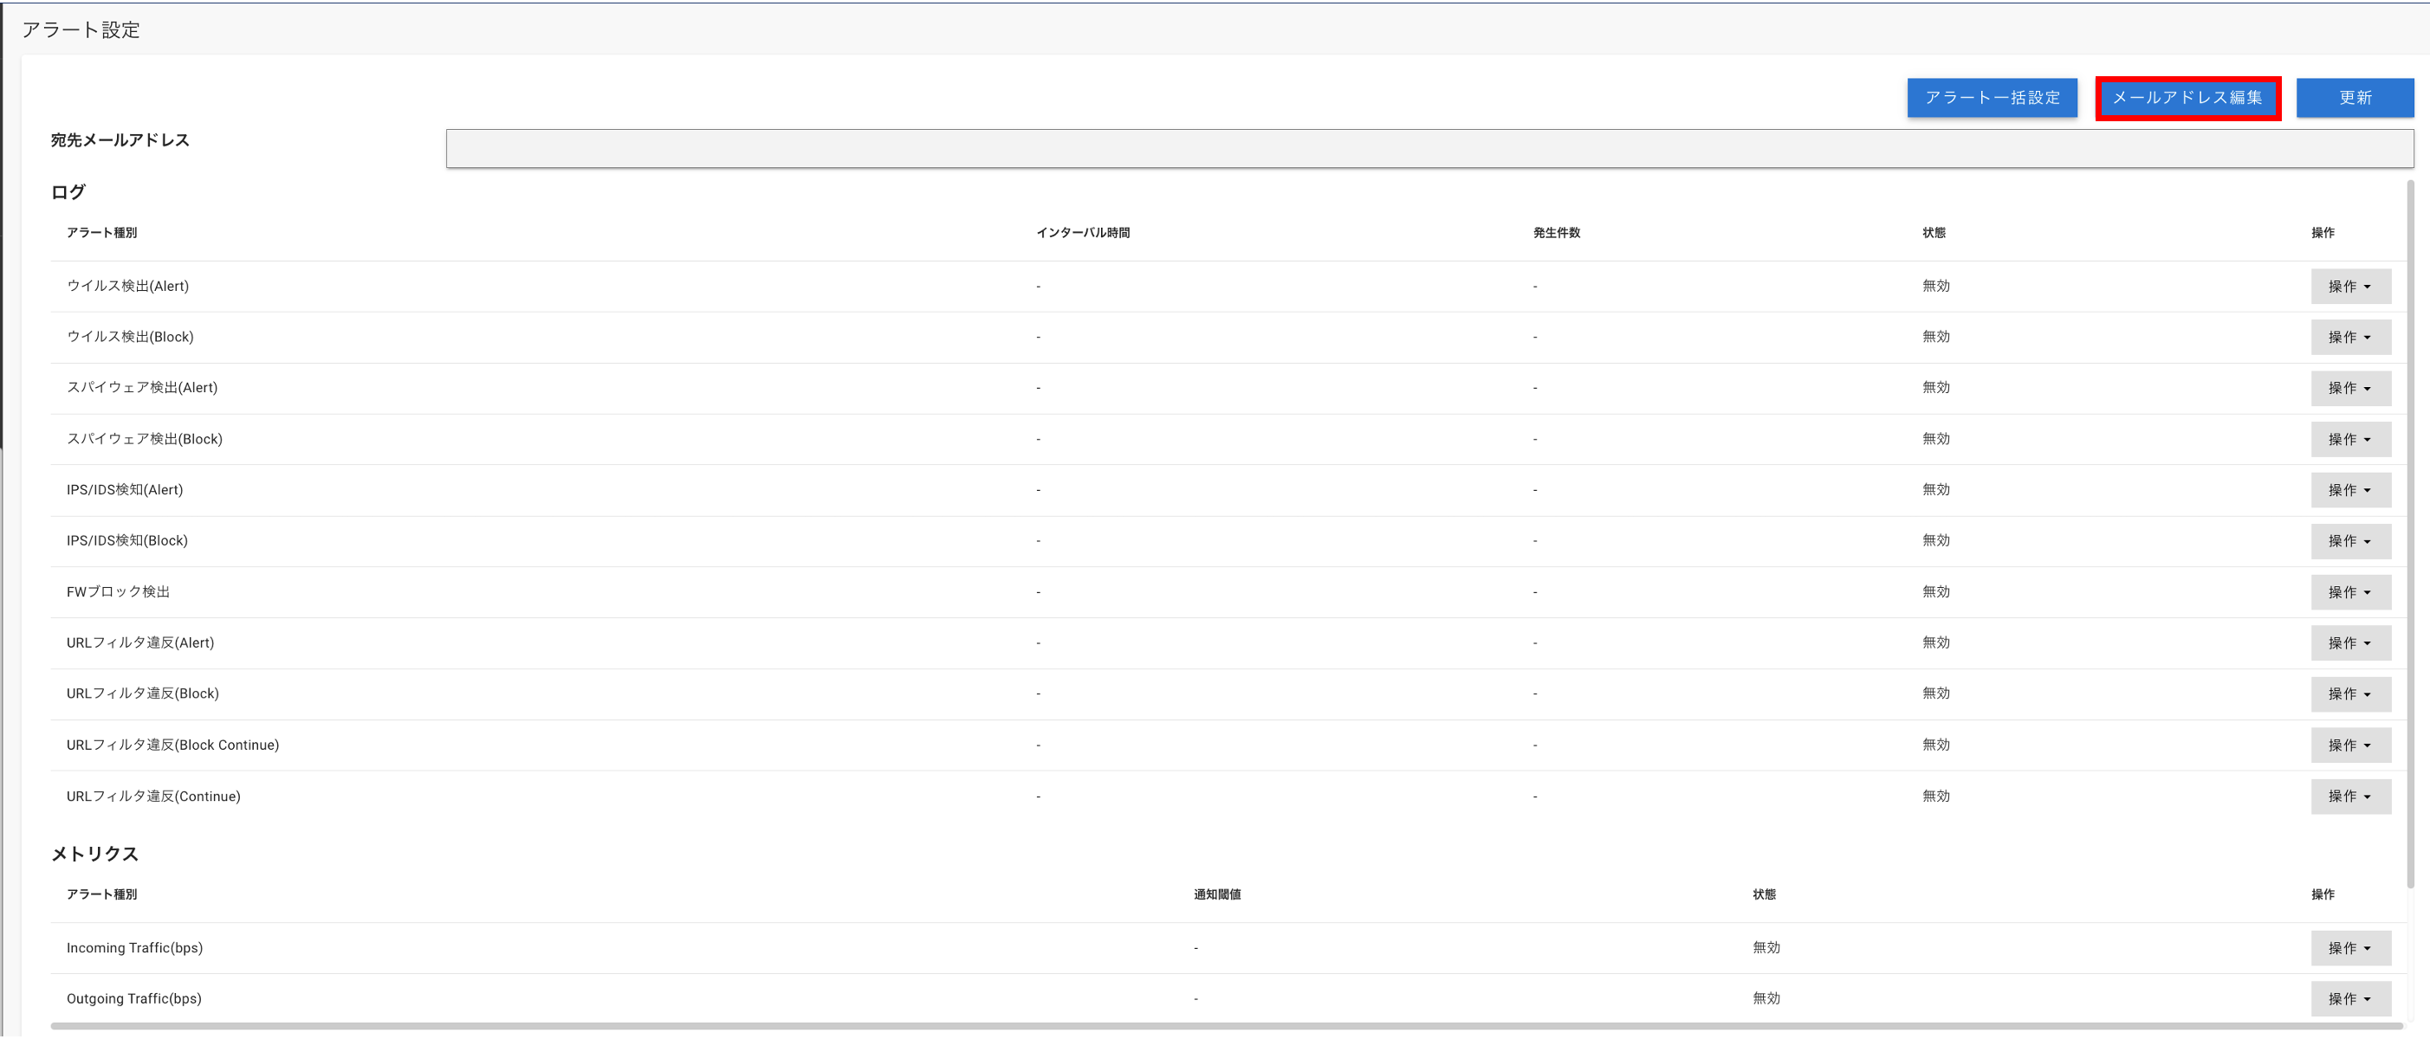Select the Incoming Traffic(bps) row label
The image size is (2430, 1039).
coord(135,948)
